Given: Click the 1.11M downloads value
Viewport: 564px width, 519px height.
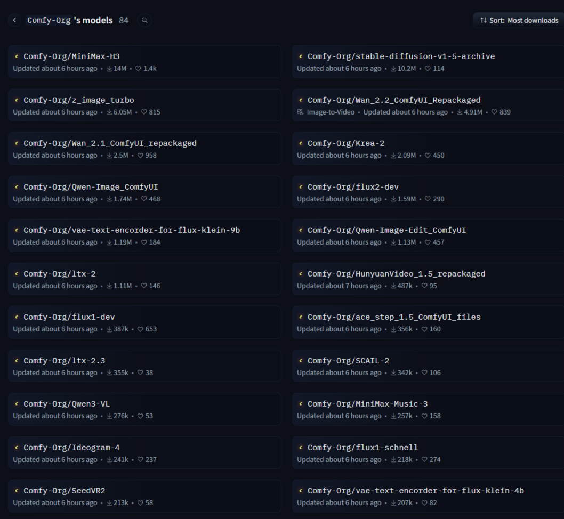Looking at the screenshot, I should pyautogui.click(x=123, y=286).
